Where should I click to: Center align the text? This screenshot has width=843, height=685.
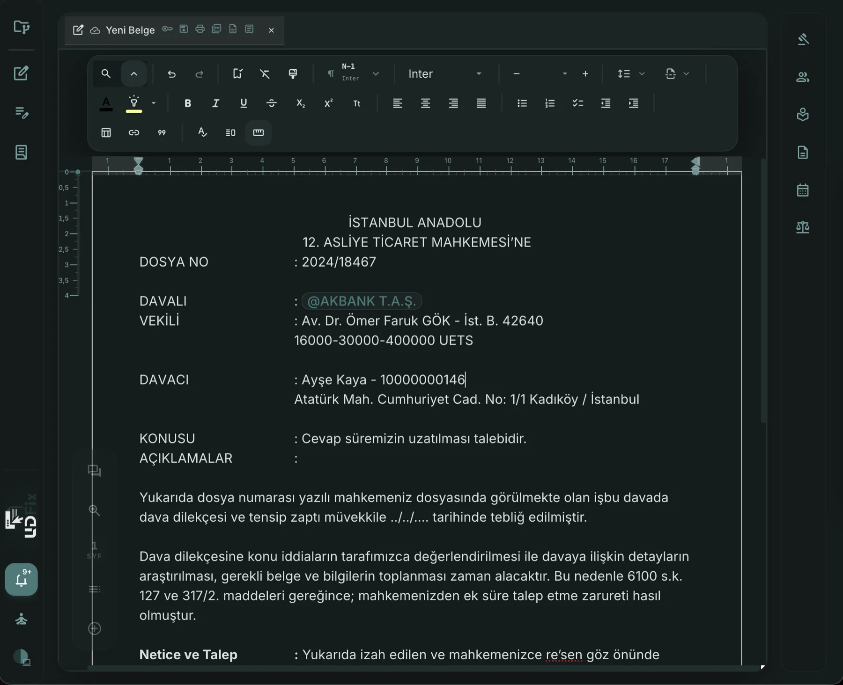pyautogui.click(x=425, y=103)
